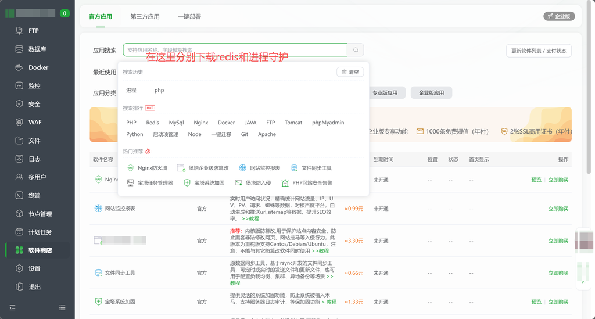Screen dimensions: 595x319
Task: Choose Python from search ranking
Action: tap(135, 134)
